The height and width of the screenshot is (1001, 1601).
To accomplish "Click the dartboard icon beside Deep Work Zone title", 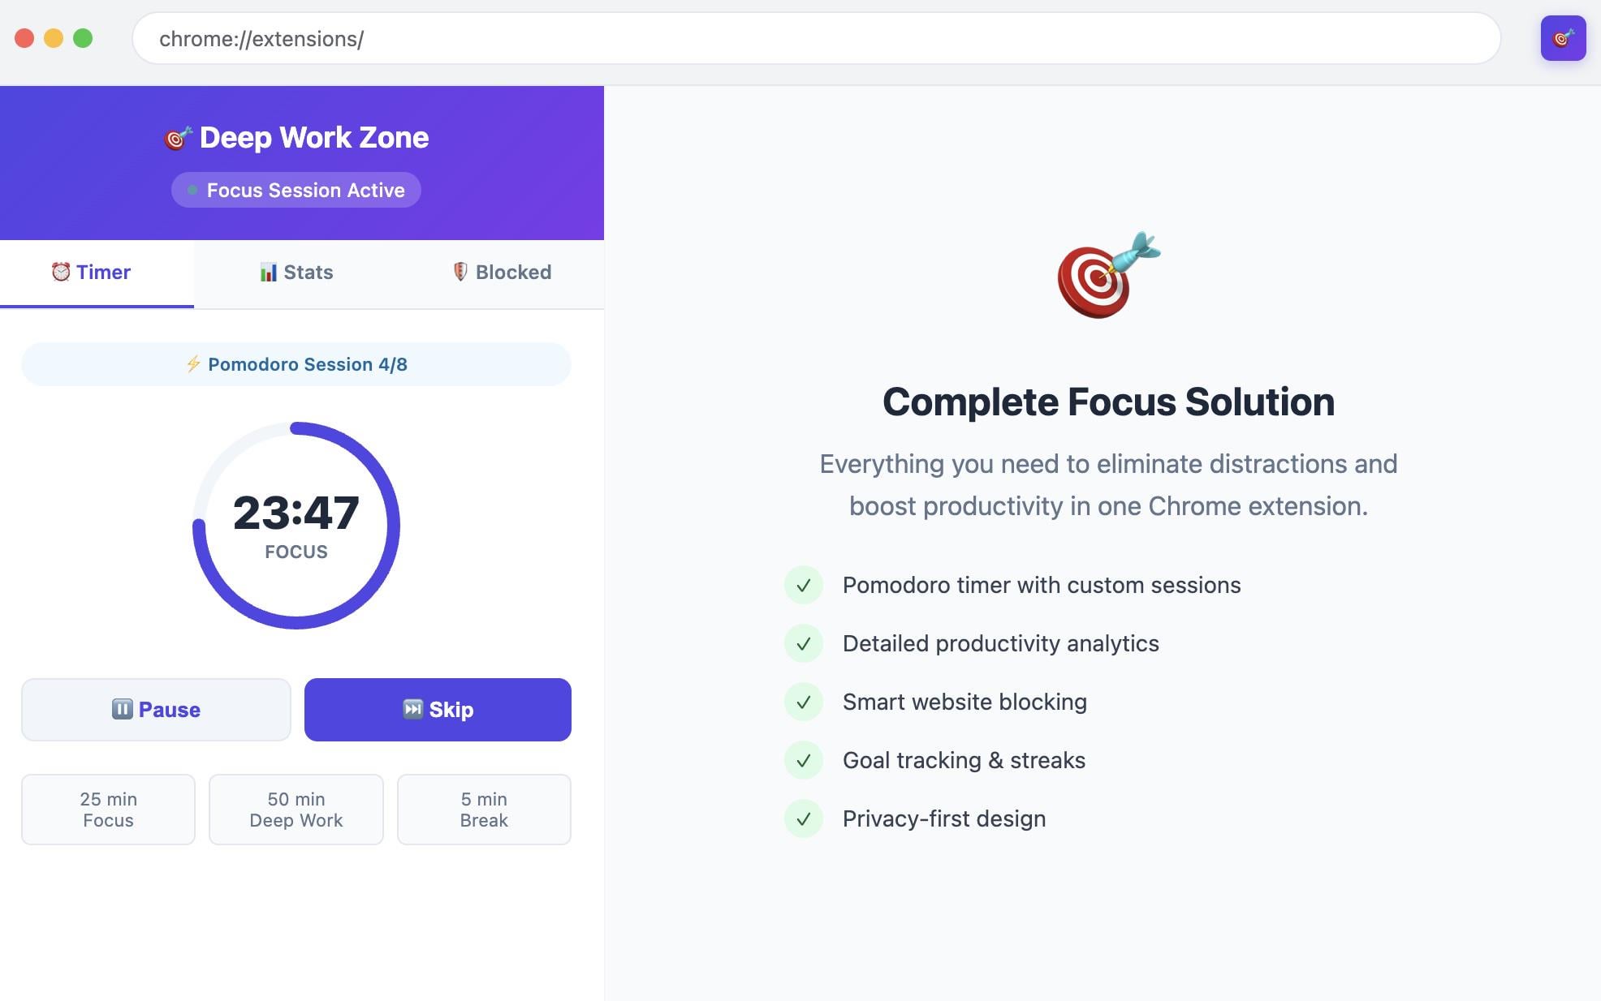I will pyautogui.click(x=178, y=138).
